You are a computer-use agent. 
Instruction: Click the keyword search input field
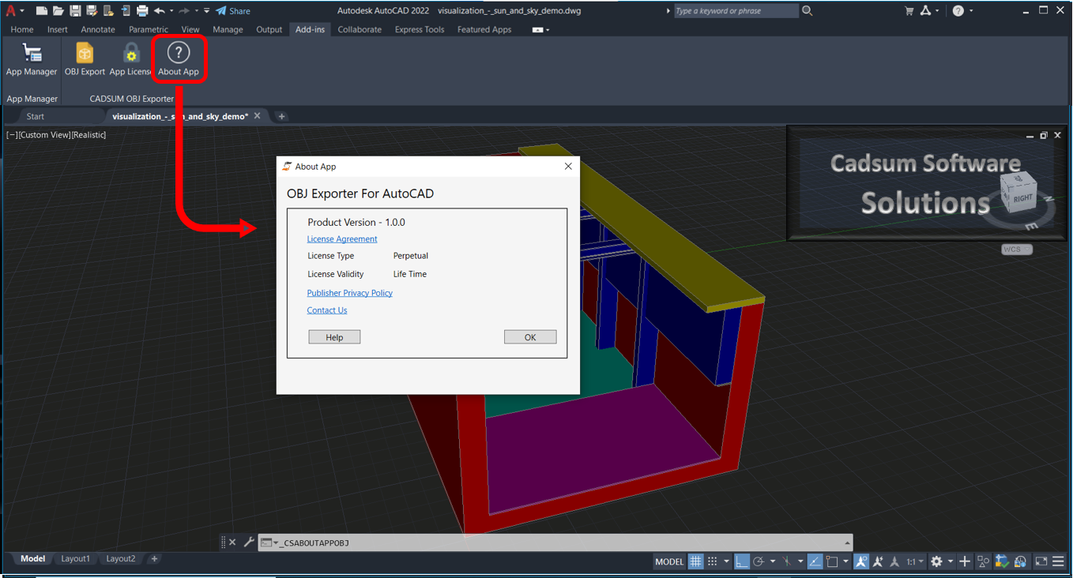(735, 11)
